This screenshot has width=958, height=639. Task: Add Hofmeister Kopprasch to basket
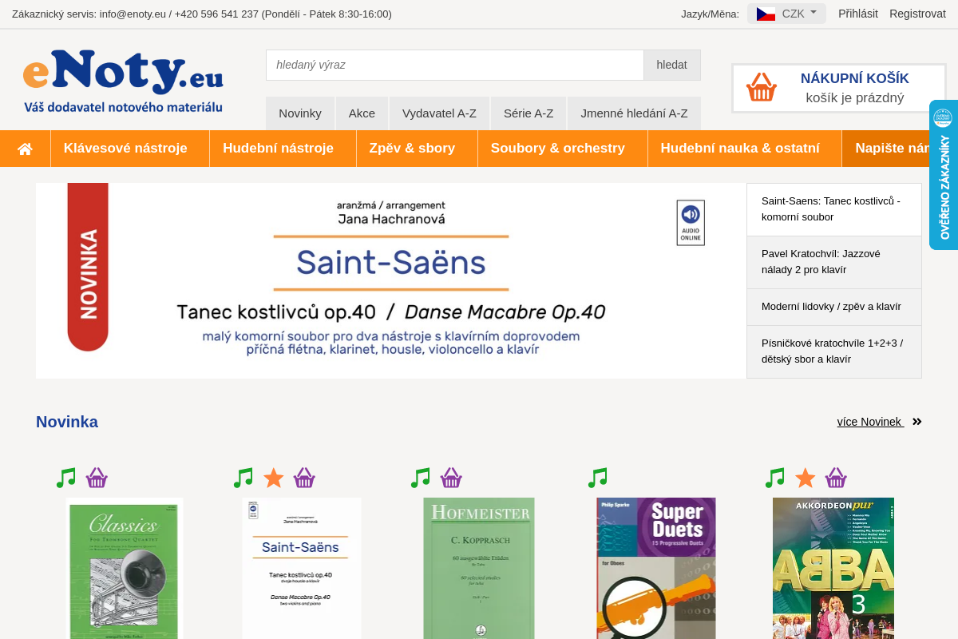point(451,478)
